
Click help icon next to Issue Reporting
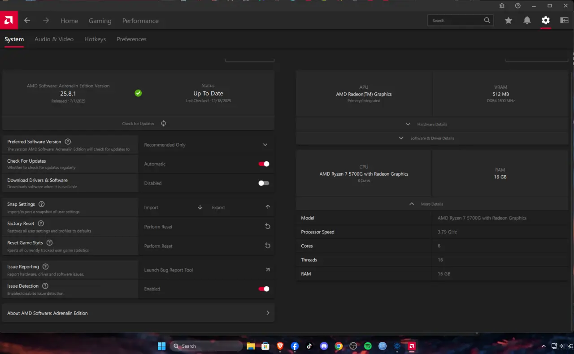pyautogui.click(x=45, y=267)
